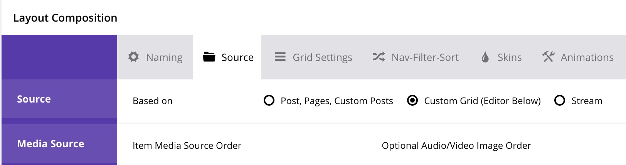Screen dimensions: 626x165
Task: Click the Item Media Source Order label
Action: (187, 146)
